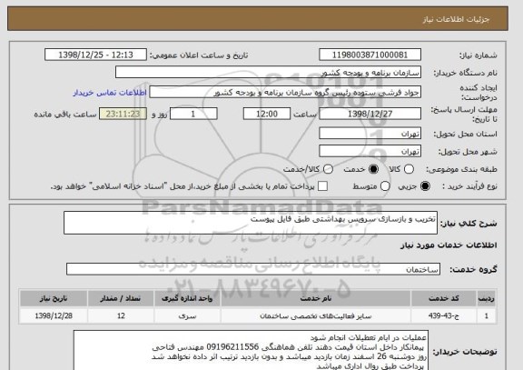Viewport: 523px width, 370px height.
Task: Click the گروه خدمت label
Action: pyautogui.click(x=473, y=269)
